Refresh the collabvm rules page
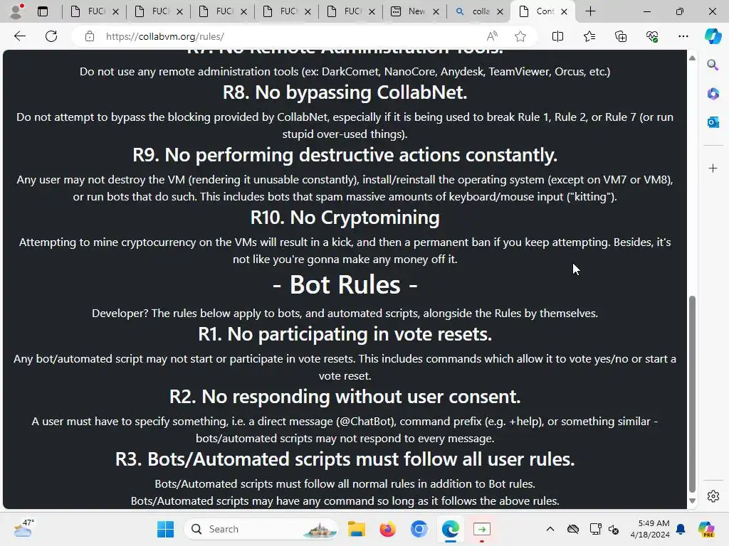 pyautogui.click(x=51, y=36)
